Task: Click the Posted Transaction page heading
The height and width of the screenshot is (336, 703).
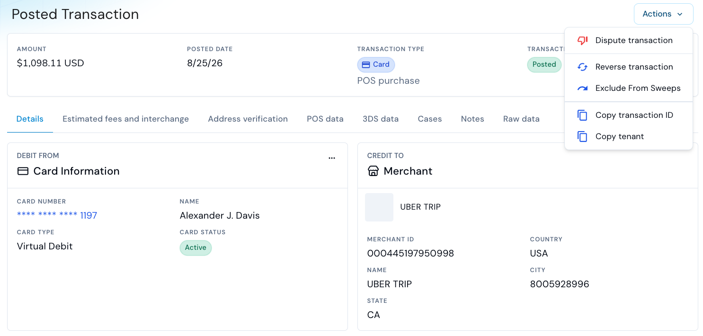Action: (75, 14)
